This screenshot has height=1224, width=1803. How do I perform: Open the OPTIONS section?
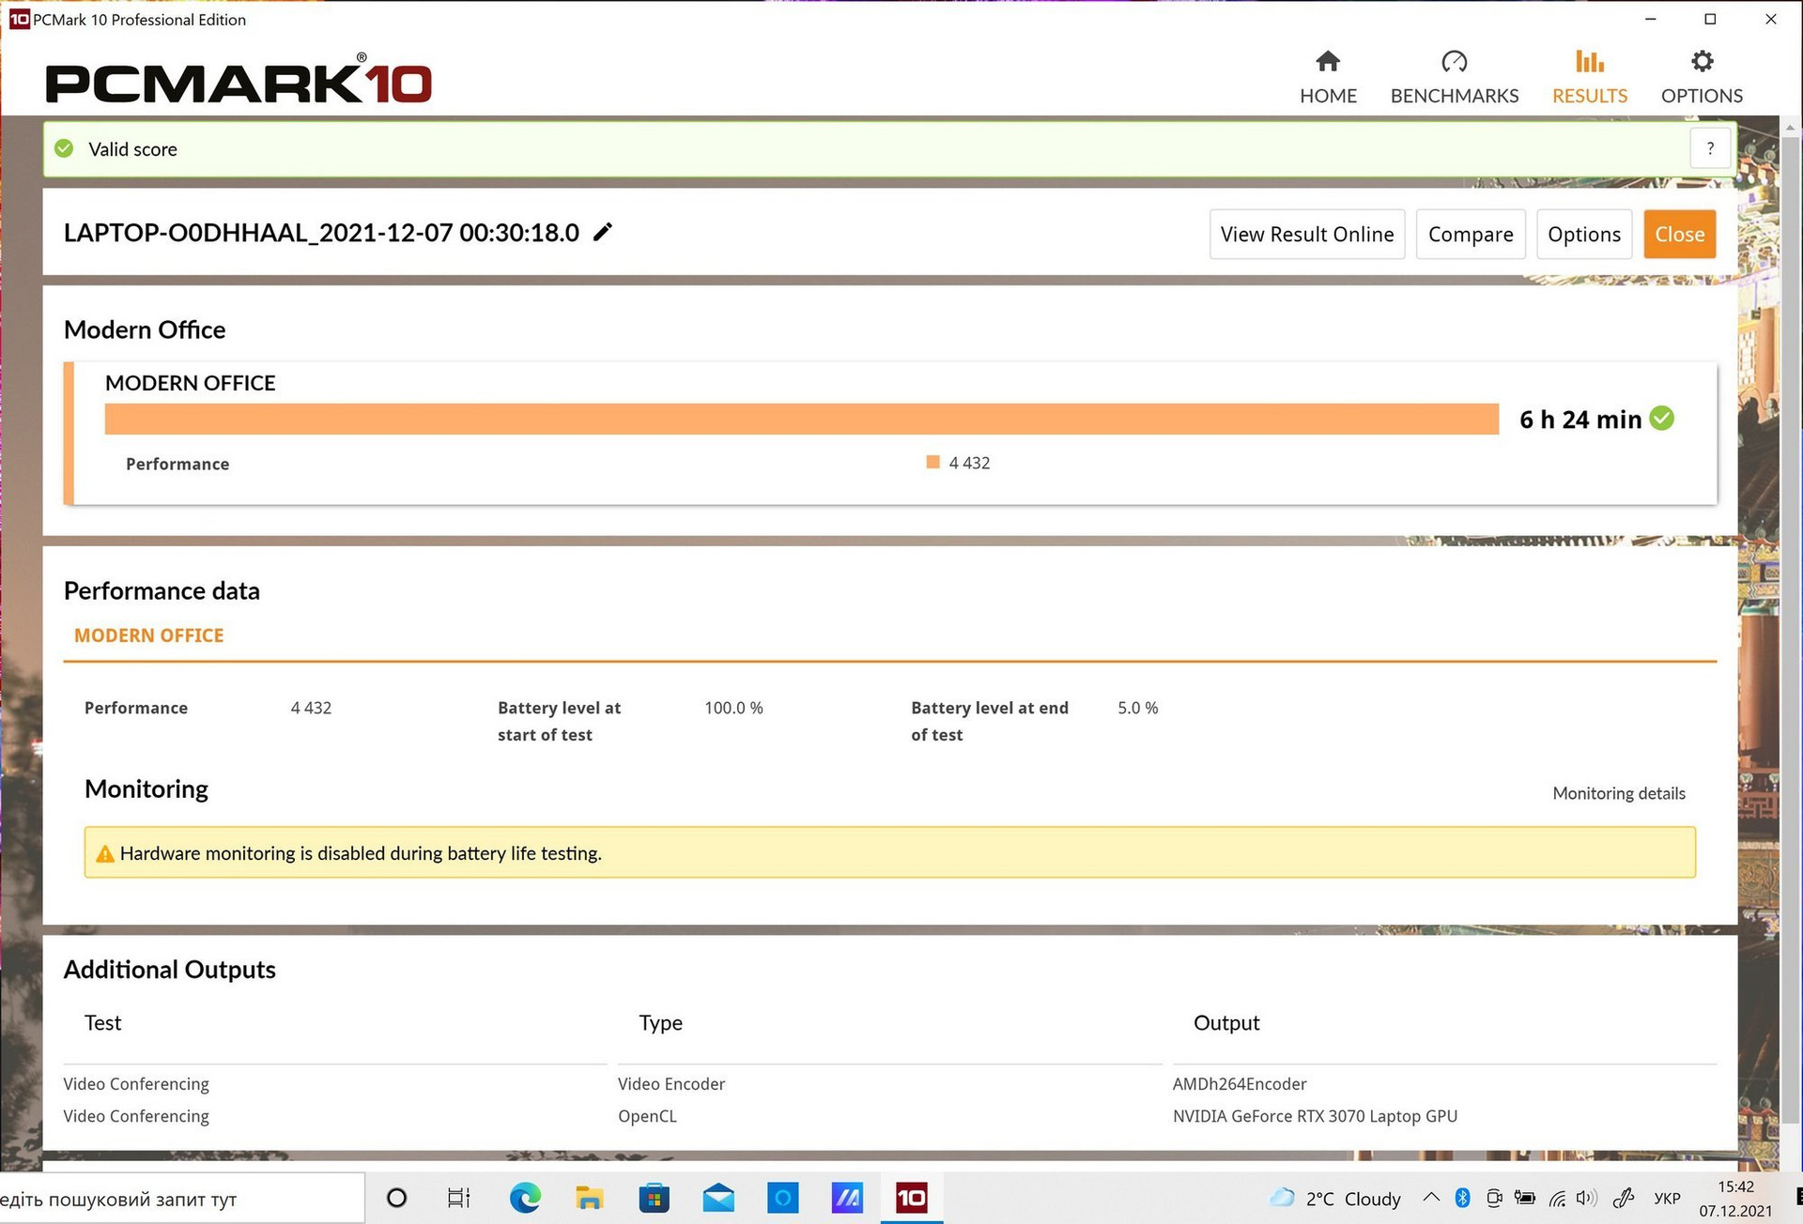click(1702, 78)
